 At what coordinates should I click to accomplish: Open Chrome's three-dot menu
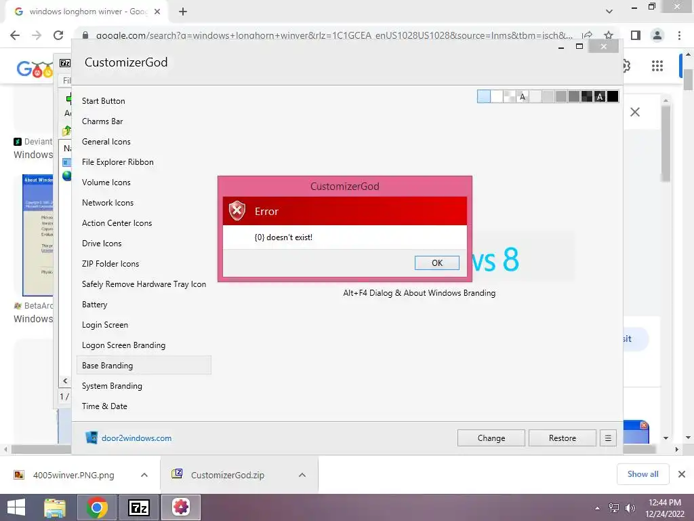pos(679,35)
